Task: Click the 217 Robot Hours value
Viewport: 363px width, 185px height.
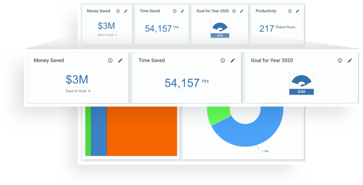Action: click(x=277, y=28)
